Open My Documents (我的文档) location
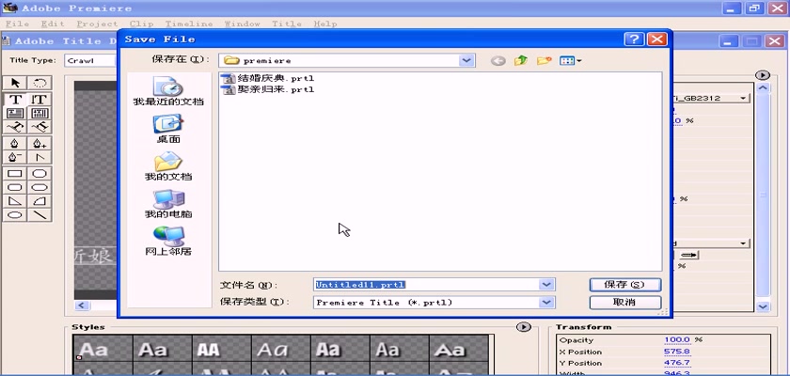The width and height of the screenshot is (790, 376). (168, 166)
